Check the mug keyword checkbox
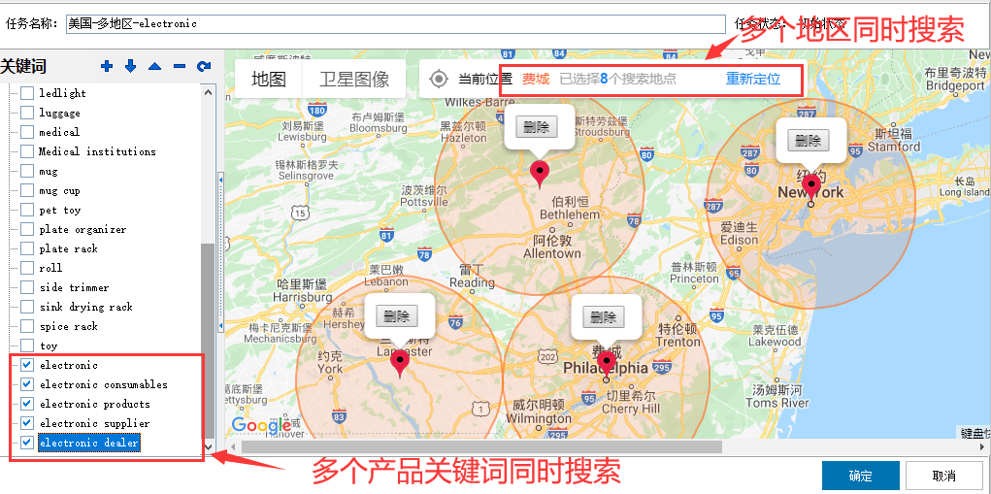This screenshot has height=494, width=991. [x=27, y=171]
